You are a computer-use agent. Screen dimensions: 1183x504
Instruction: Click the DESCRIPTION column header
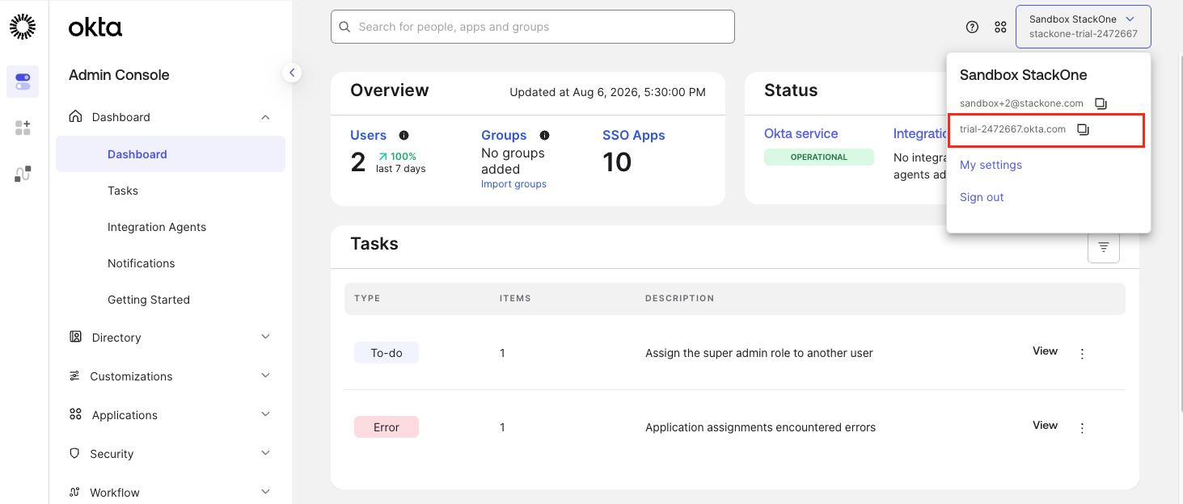pos(680,298)
